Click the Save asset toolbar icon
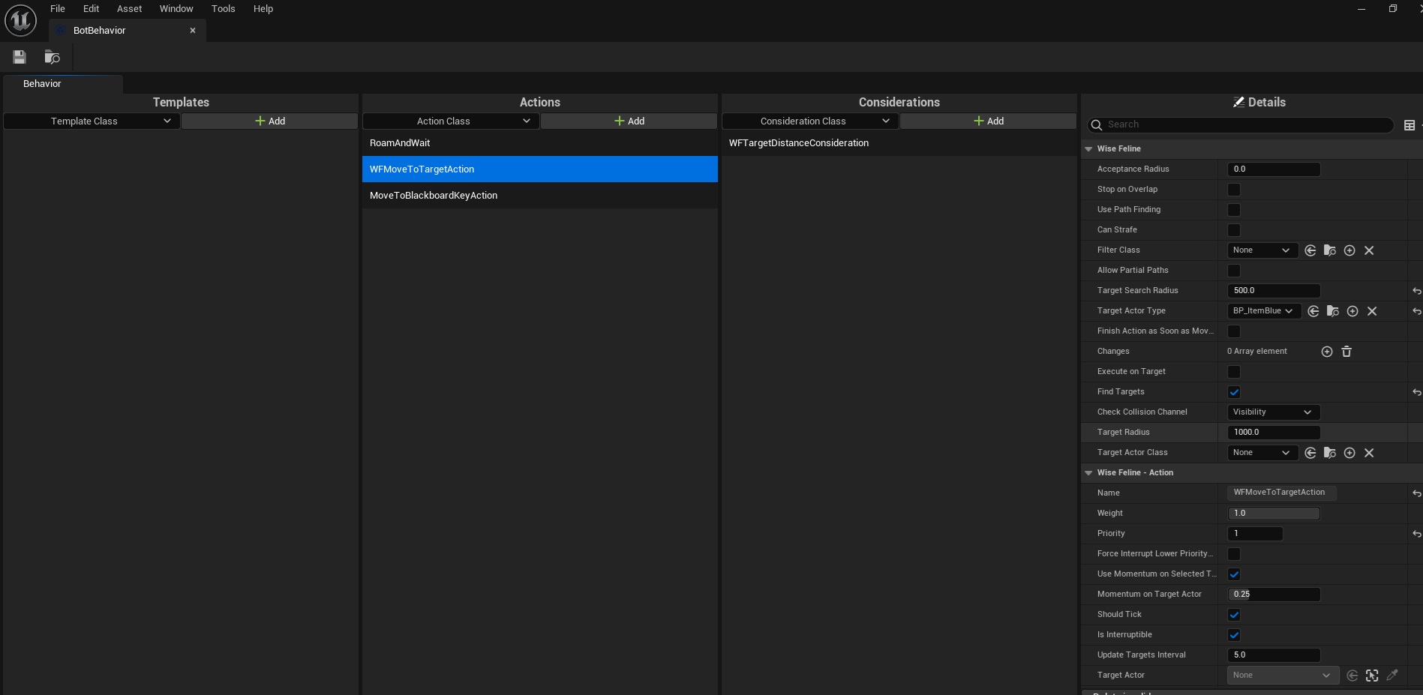 [20, 57]
